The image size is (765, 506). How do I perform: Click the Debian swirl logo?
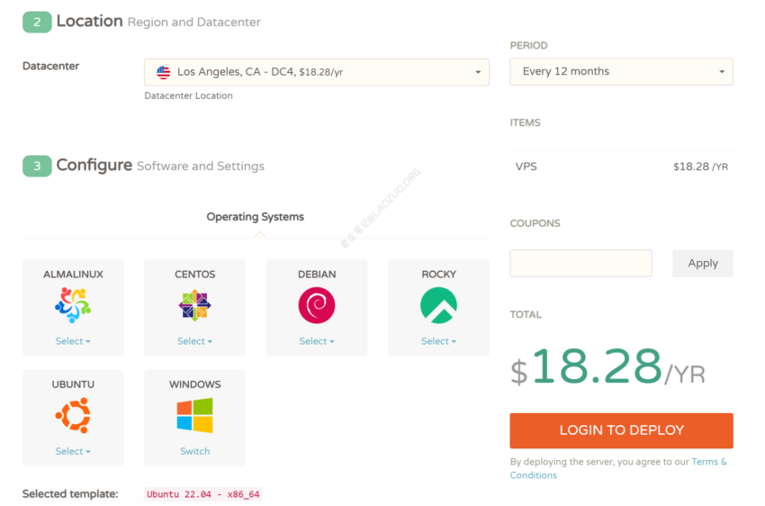[x=317, y=305]
